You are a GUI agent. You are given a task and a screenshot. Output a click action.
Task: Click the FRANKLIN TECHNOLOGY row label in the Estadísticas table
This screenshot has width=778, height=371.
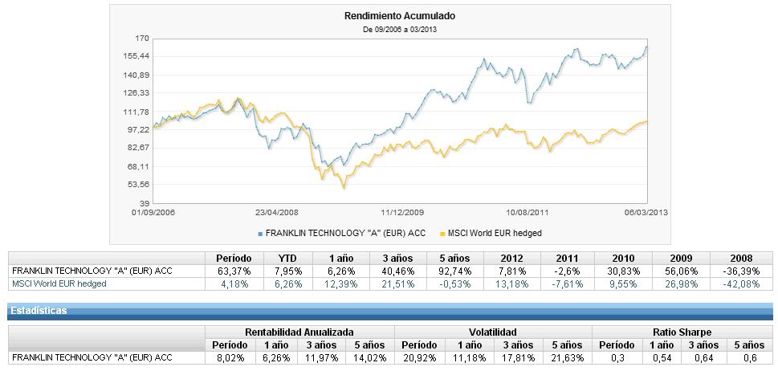pos(92,357)
